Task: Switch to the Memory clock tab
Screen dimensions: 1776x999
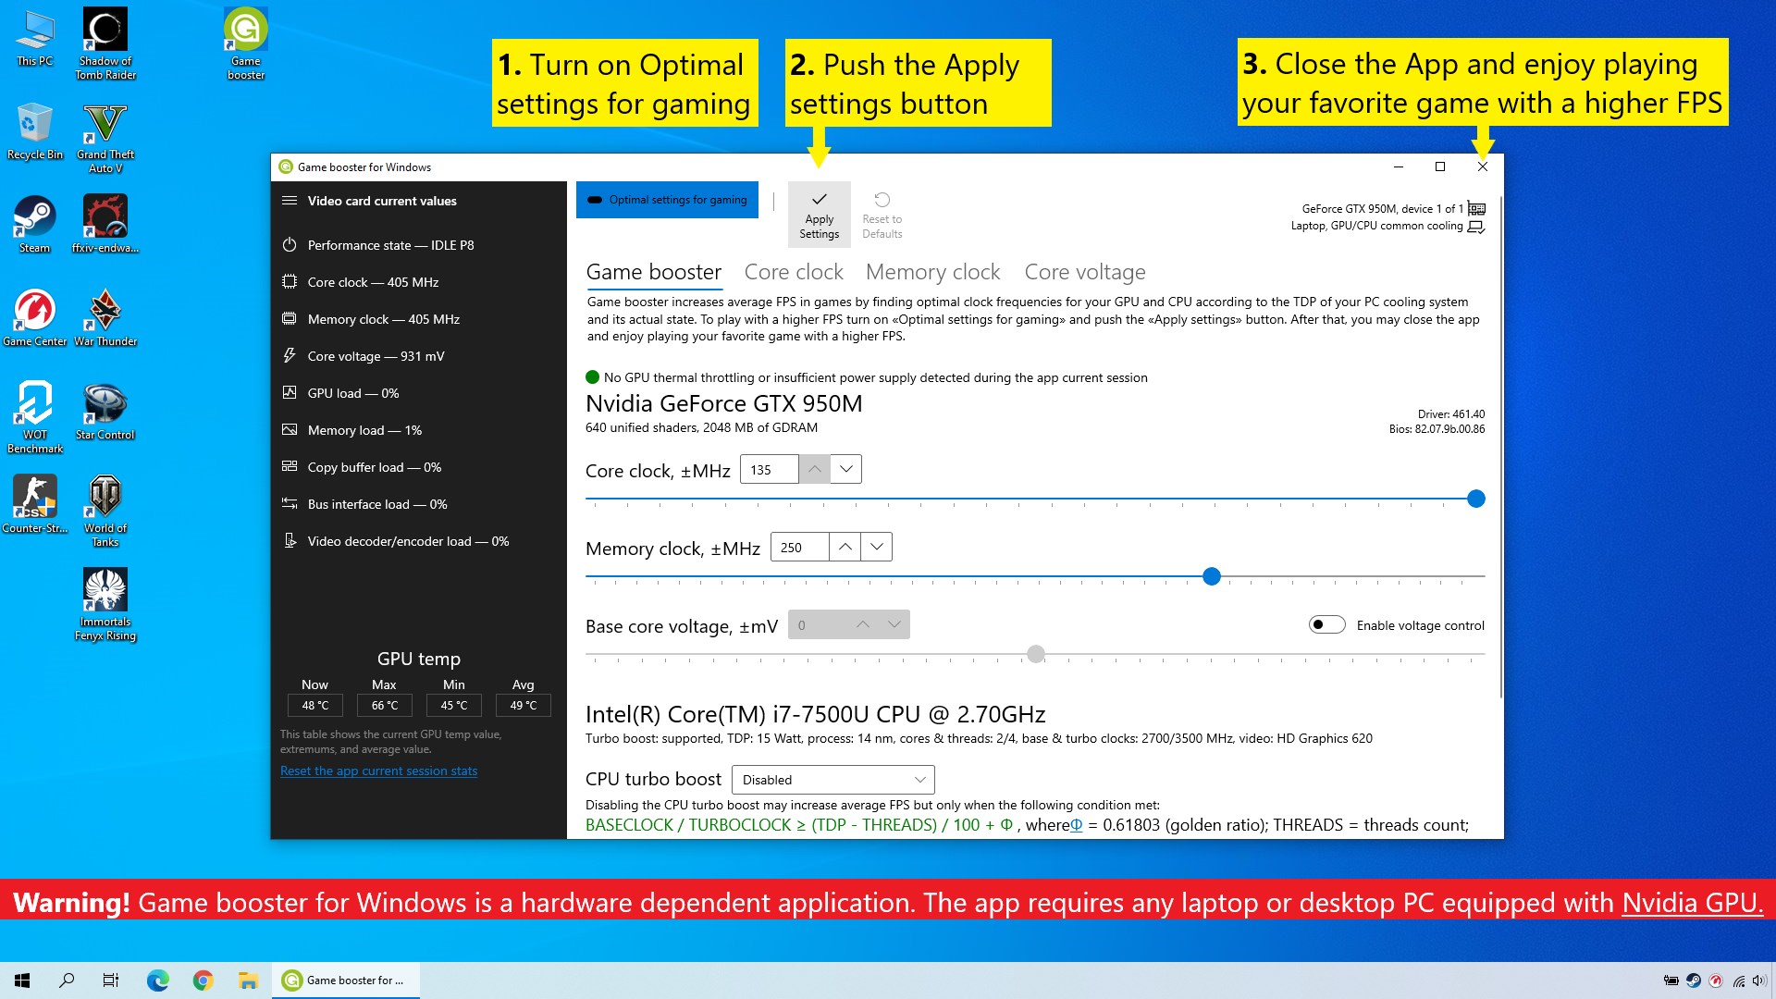Action: click(x=932, y=272)
